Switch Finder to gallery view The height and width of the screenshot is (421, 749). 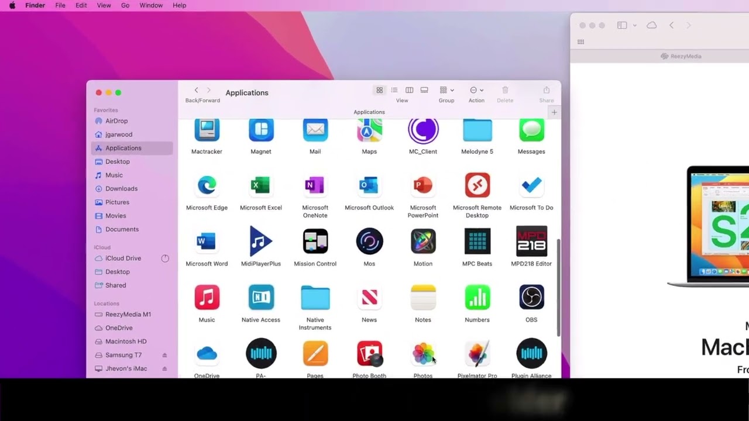pyautogui.click(x=424, y=90)
